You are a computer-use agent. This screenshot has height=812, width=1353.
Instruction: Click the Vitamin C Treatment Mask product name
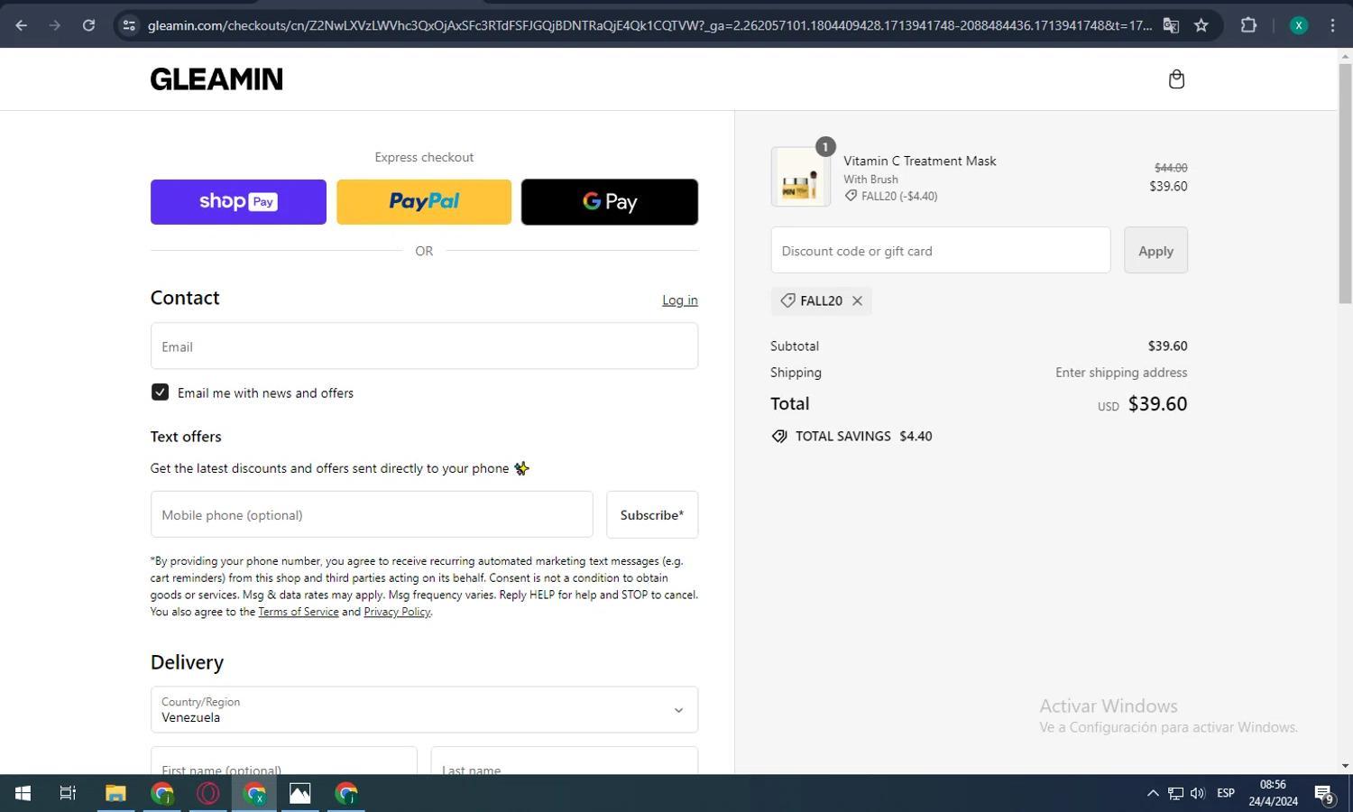[920, 161]
